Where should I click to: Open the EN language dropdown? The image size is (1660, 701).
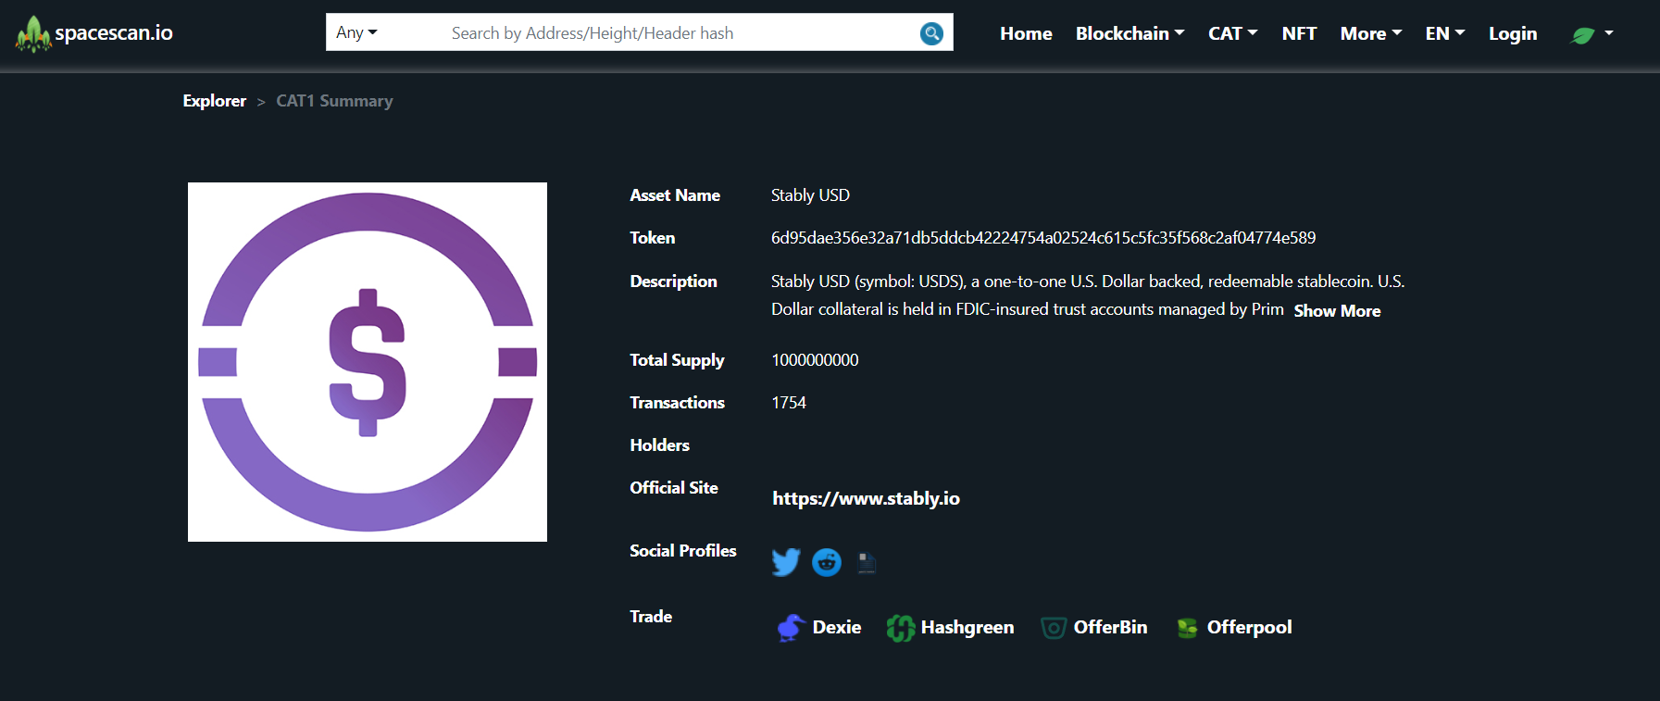click(1445, 33)
